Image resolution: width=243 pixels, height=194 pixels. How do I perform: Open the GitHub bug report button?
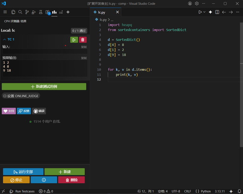tap(39, 111)
